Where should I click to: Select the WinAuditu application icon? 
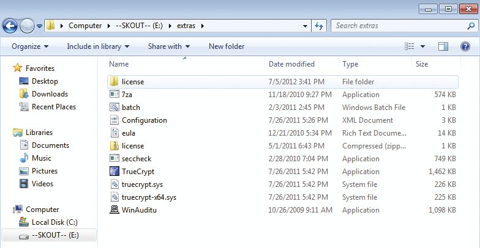click(x=114, y=210)
